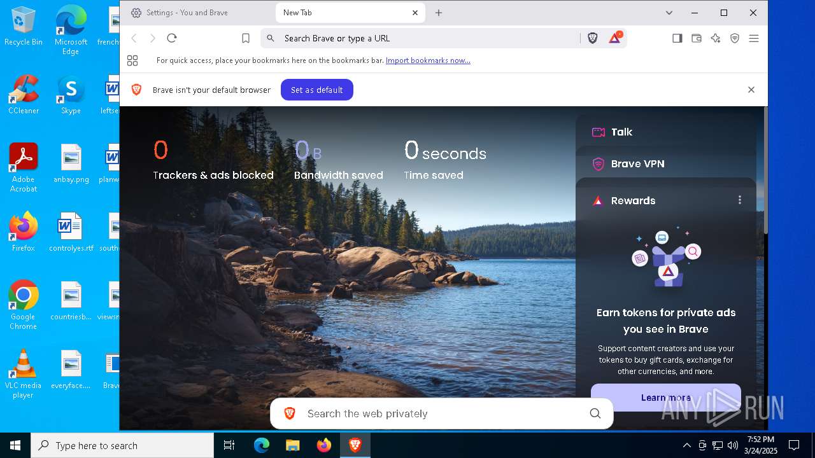Screen dimensions: 815x458
Task: Click the Brave Shields lion icon
Action: point(593,38)
